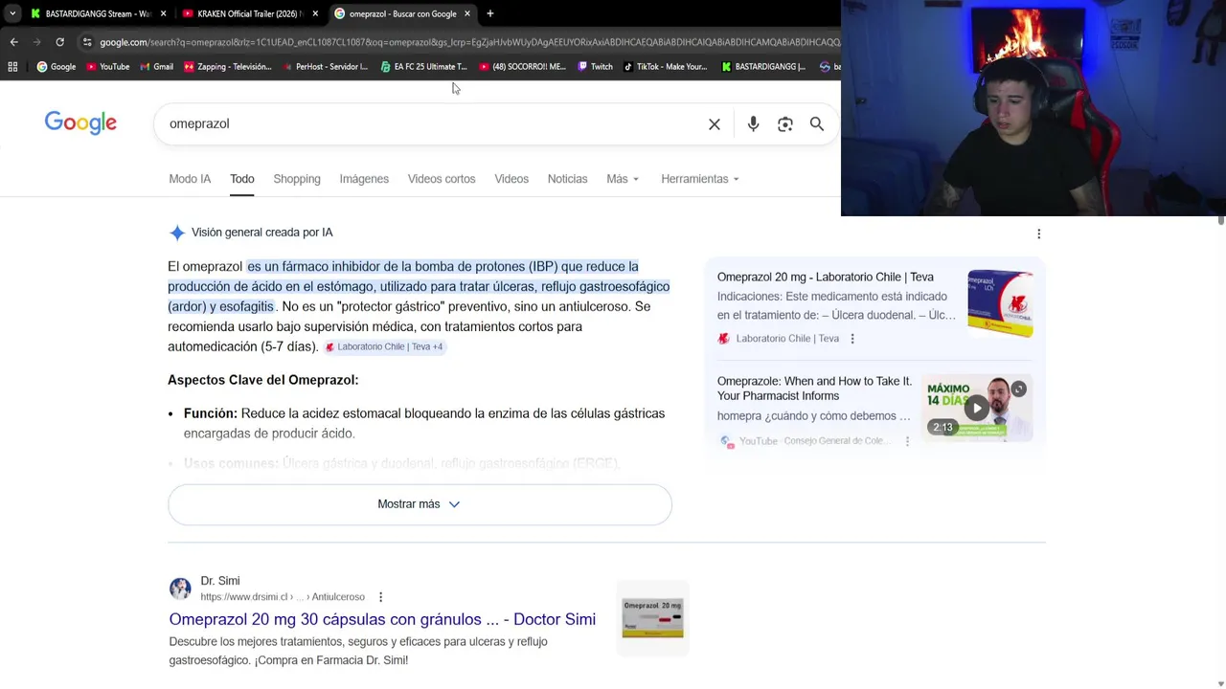The width and height of the screenshot is (1226, 689).
Task: Open Omeprazol 20 mg 30 cápsulas Doctor Simi link
Action: (382, 619)
